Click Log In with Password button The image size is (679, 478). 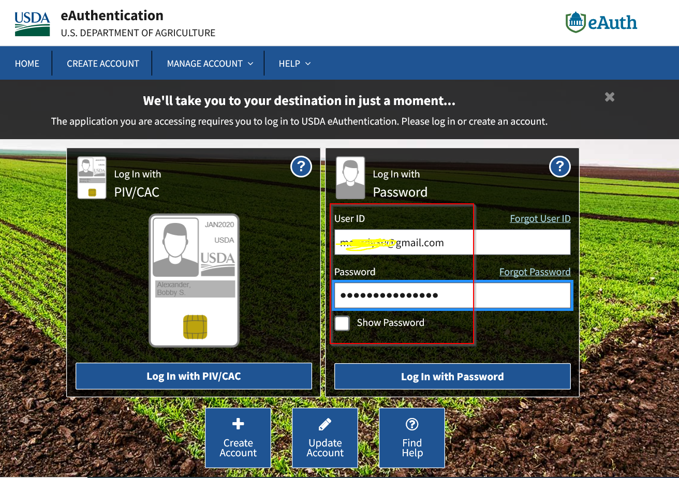click(452, 376)
